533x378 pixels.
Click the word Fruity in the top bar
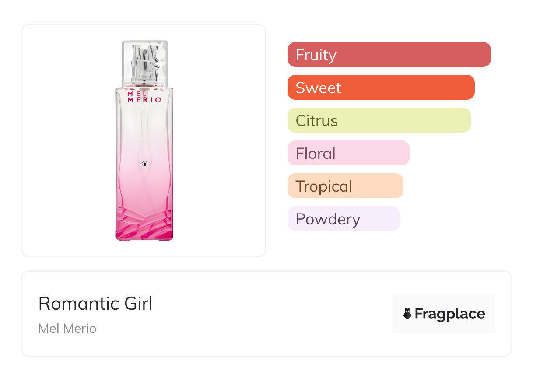[316, 55]
